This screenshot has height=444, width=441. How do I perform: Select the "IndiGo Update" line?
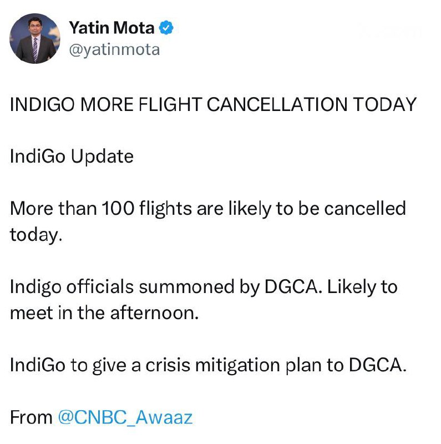click(72, 157)
